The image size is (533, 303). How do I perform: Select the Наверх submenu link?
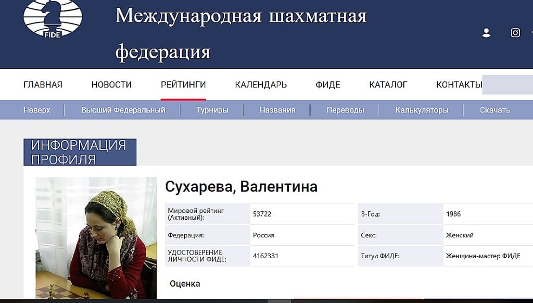pyautogui.click(x=37, y=110)
